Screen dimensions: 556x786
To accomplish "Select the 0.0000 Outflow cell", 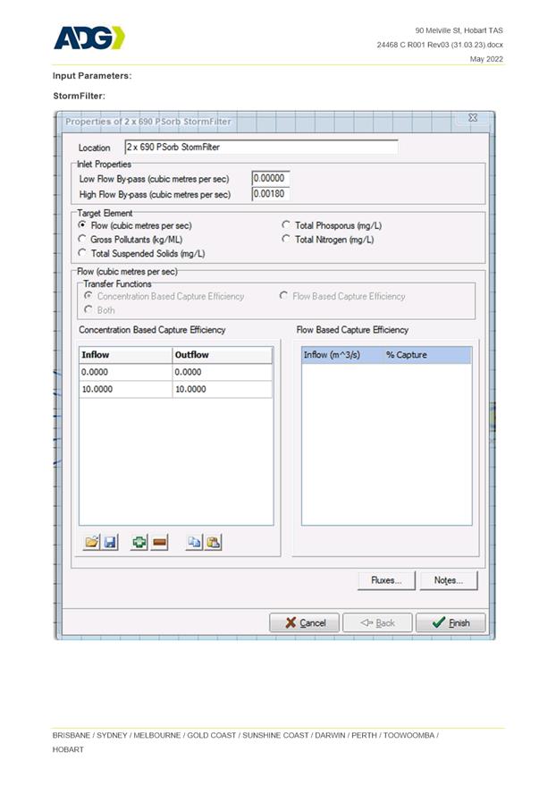I will pos(223,372).
